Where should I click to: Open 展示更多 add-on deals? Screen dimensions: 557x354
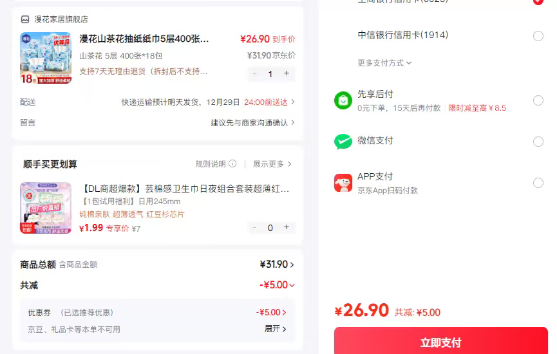(272, 164)
